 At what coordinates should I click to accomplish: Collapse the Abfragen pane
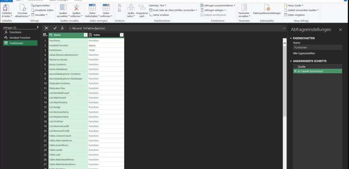tap(38, 27)
